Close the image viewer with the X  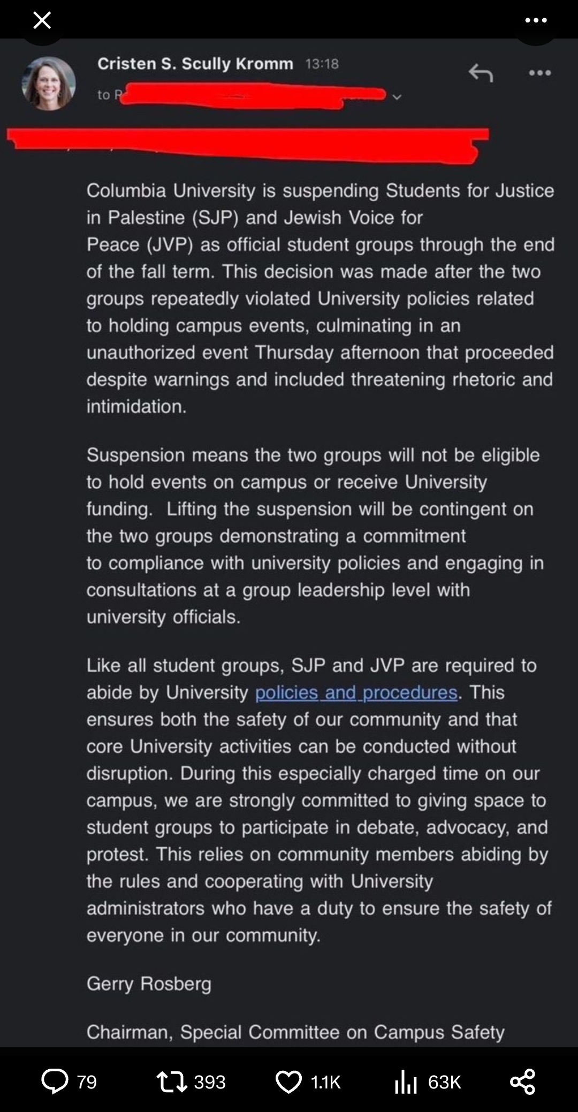42,21
